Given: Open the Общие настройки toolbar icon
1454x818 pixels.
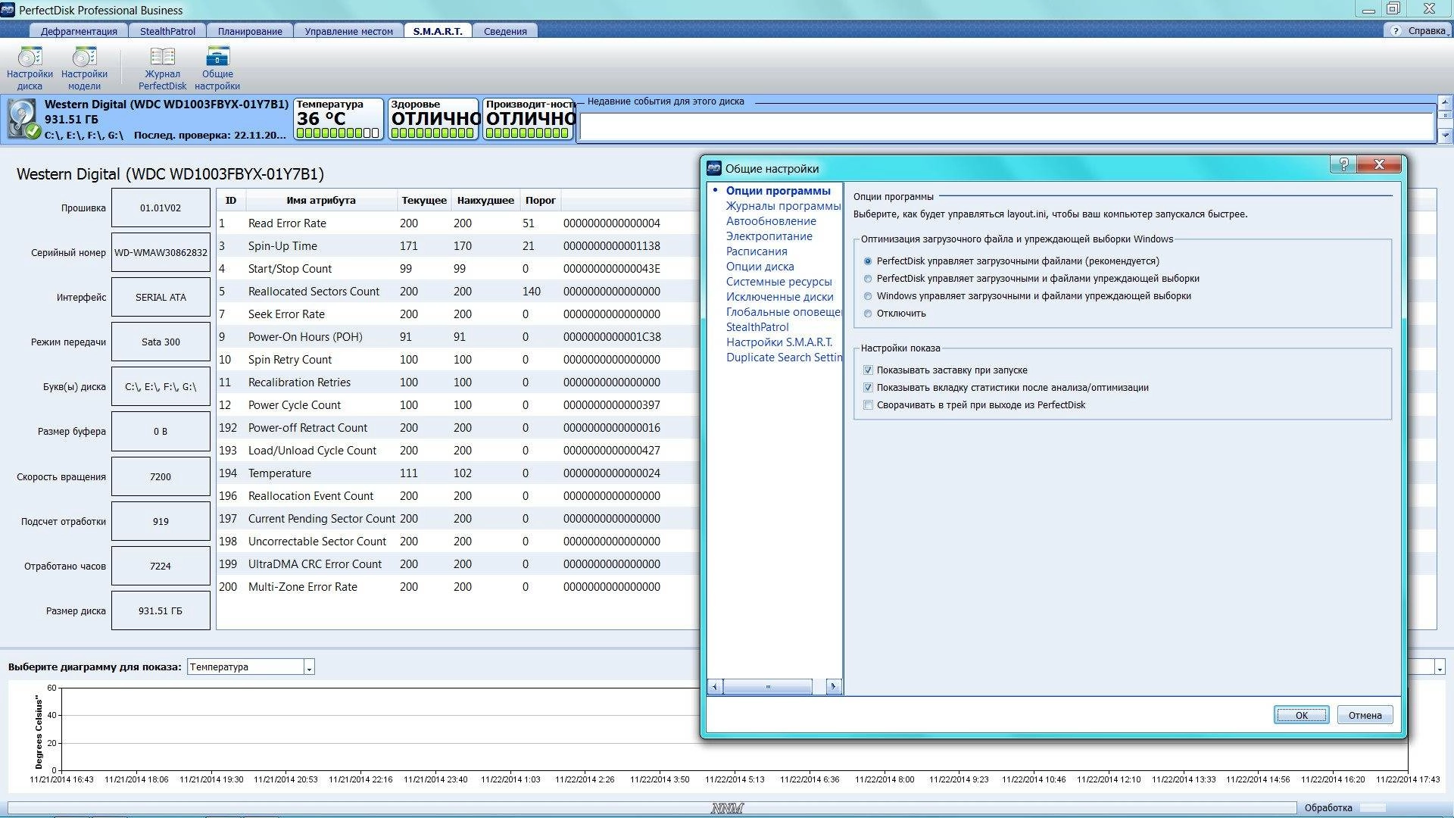Looking at the screenshot, I should [217, 68].
